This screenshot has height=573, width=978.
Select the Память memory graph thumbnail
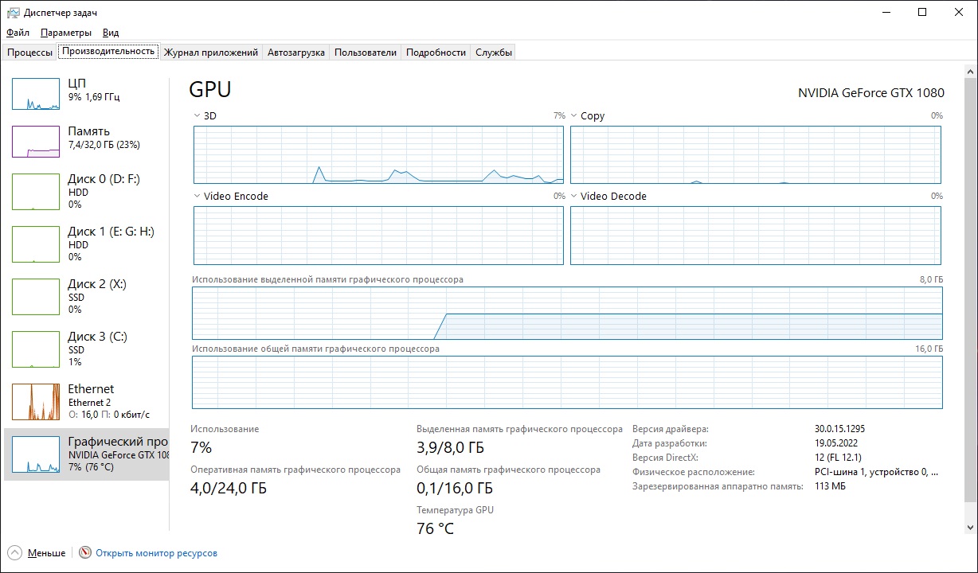[x=36, y=142]
